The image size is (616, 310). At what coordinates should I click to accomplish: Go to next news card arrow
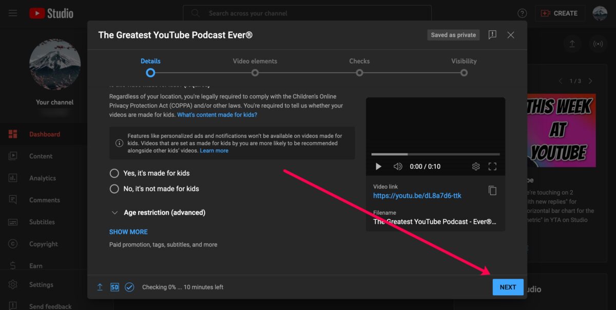click(x=590, y=81)
